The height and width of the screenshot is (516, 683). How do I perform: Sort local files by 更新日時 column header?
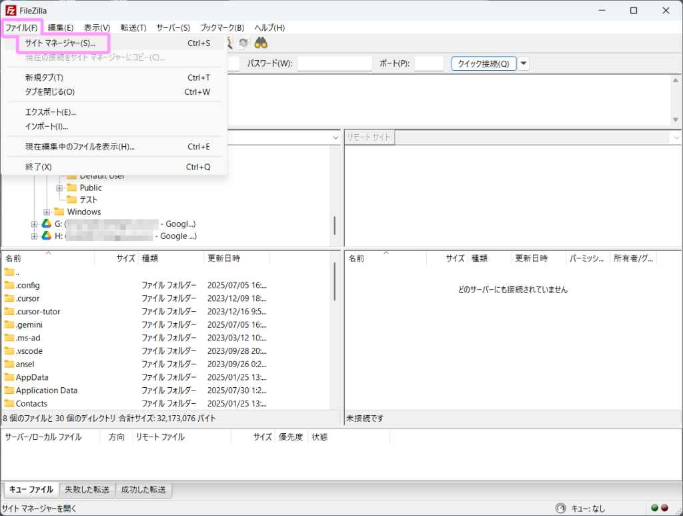tap(236, 258)
